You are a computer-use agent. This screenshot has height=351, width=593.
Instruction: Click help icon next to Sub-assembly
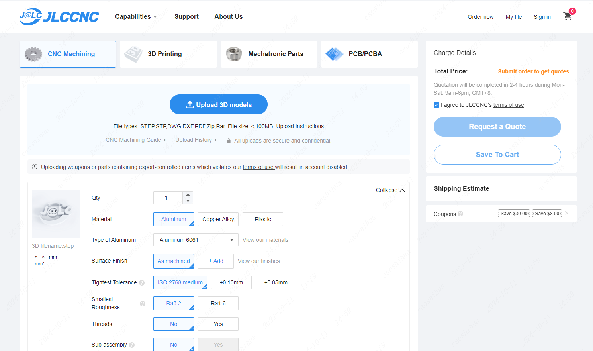pyautogui.click(x=132, y=345)
